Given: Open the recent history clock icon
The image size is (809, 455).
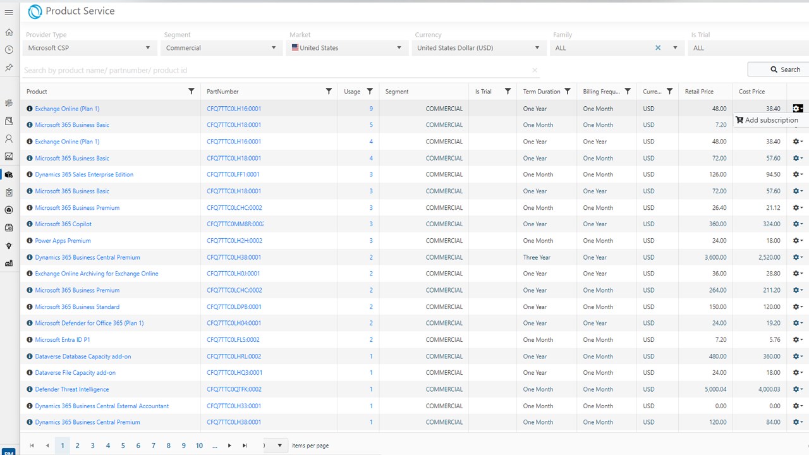Looking at the screenshot, I should 9,49.
